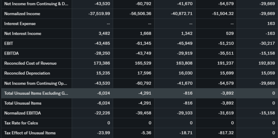Click the -61,345 EBIT value
Image resolution: width=278 pixels, height=138 pixels.
(143, 43)
